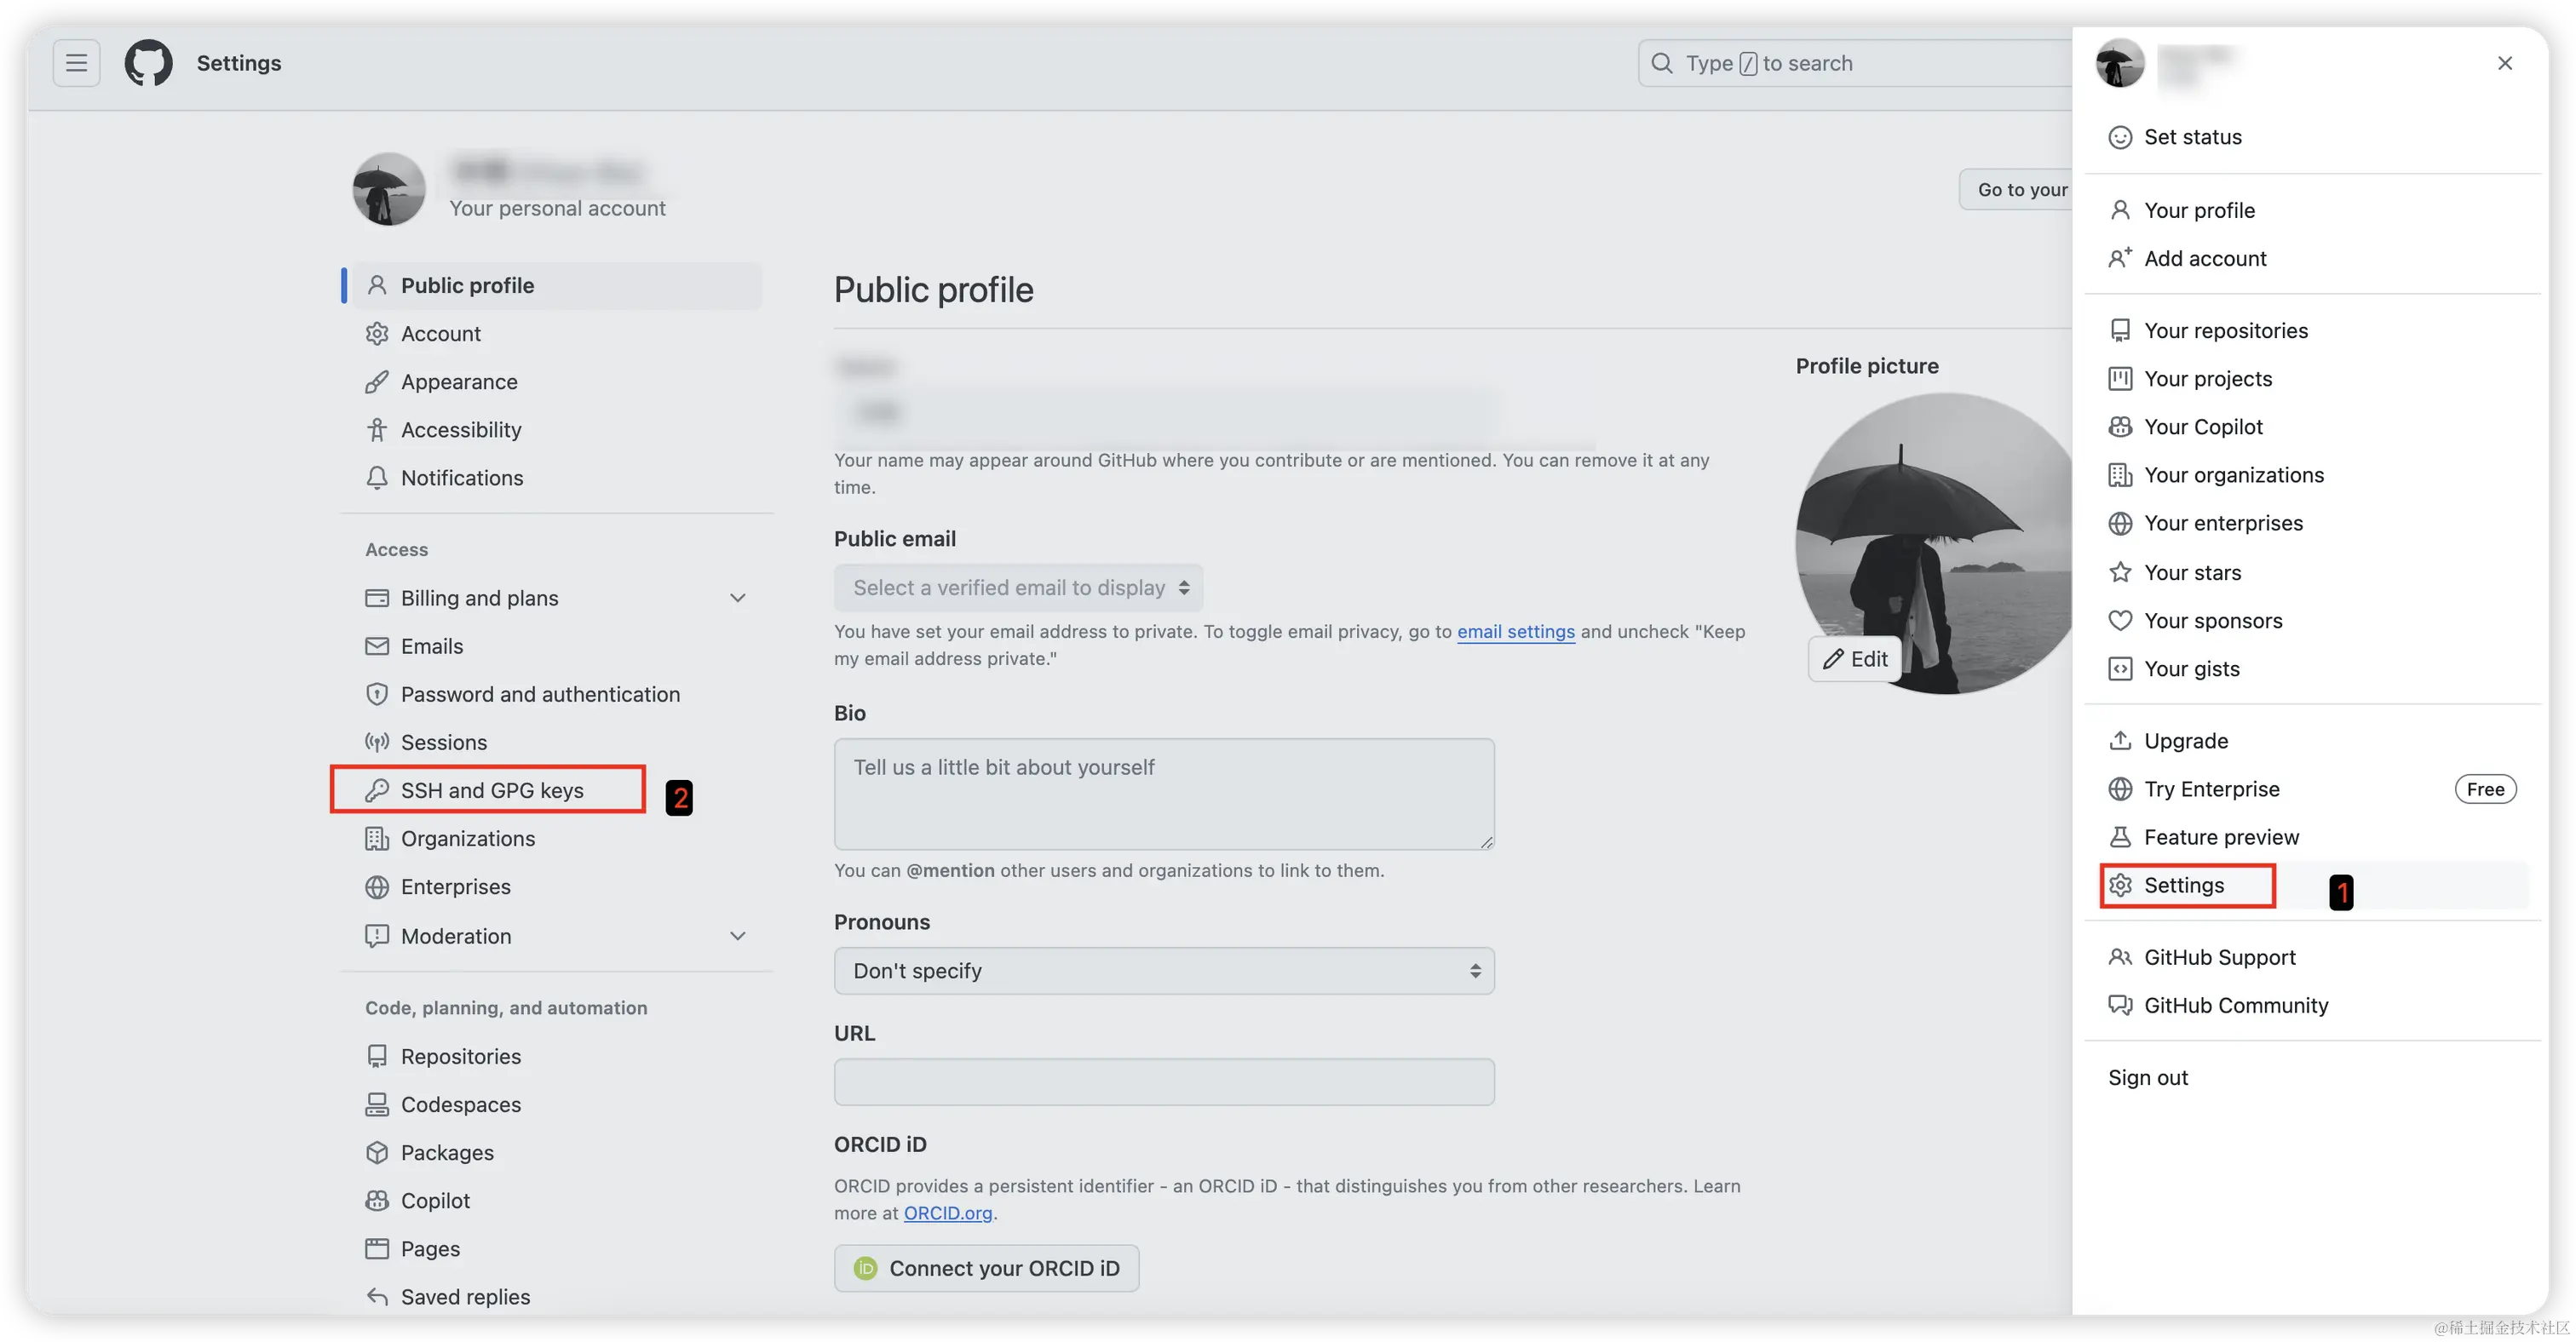
Task: Click inside the Bio text area
Action: click(1164, 794)
